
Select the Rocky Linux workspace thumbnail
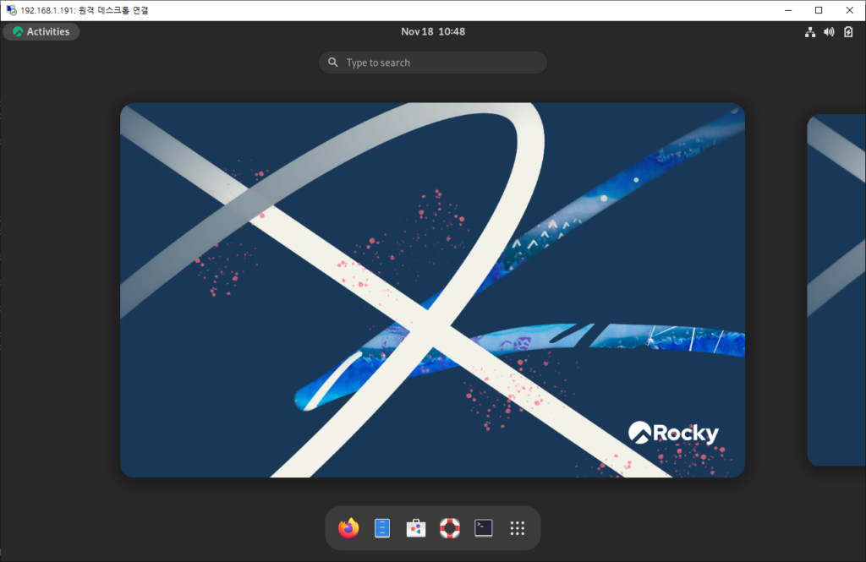(433, 290)
